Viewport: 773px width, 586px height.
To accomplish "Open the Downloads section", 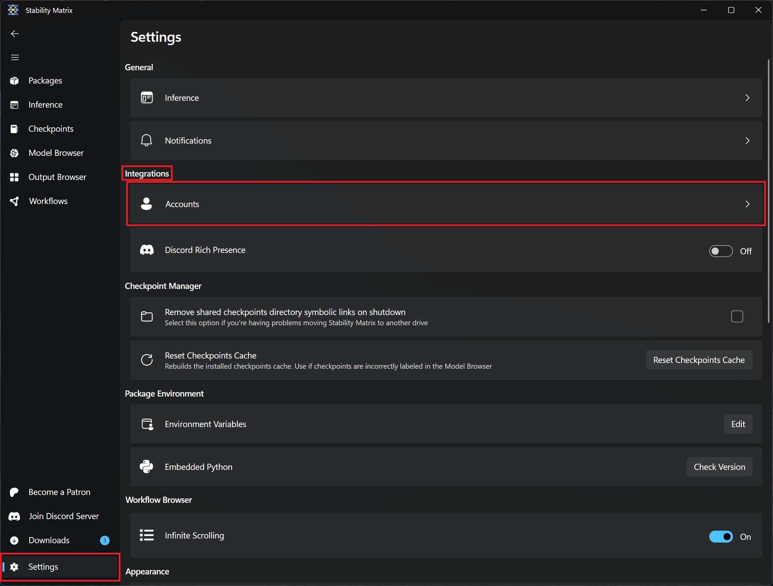I will click(49, 540).
